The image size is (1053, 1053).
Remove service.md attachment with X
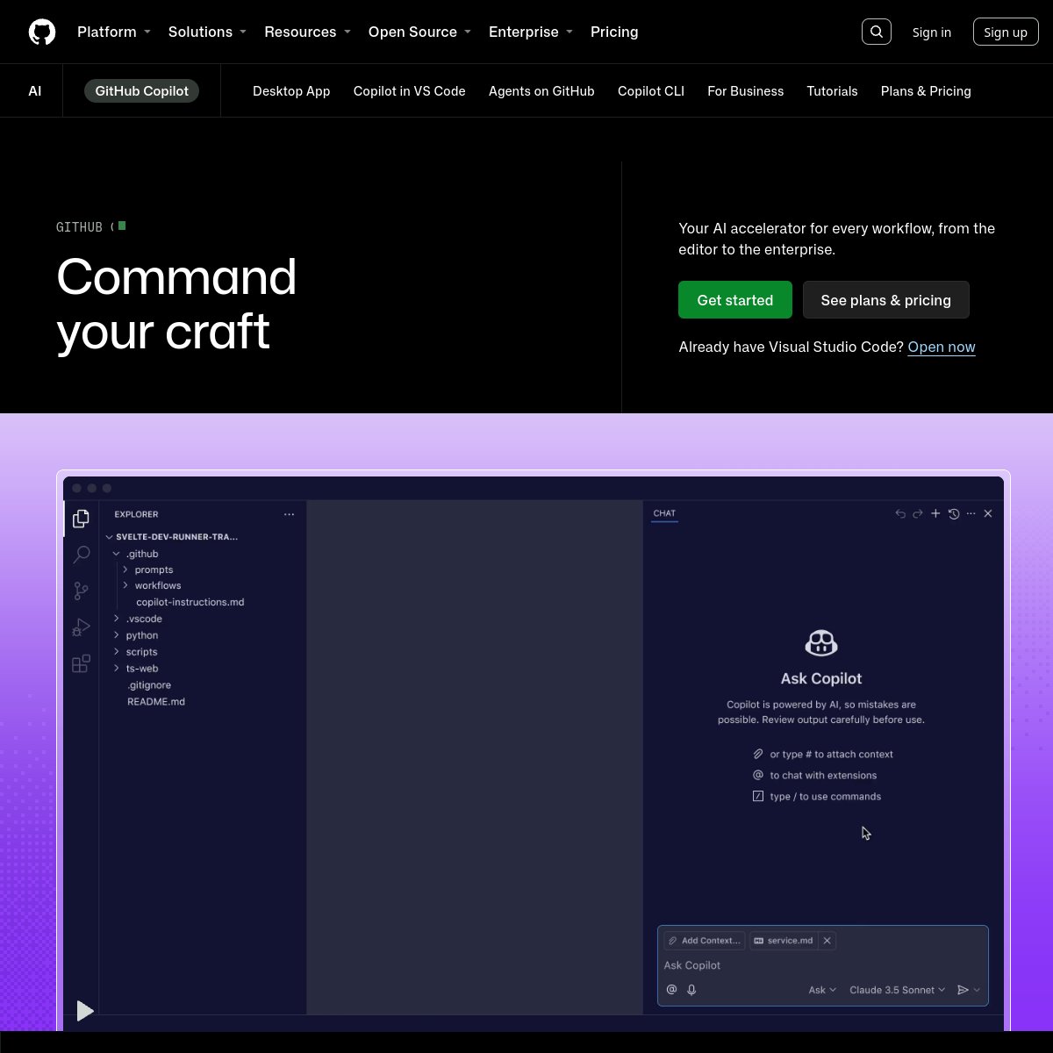[827, 941]
